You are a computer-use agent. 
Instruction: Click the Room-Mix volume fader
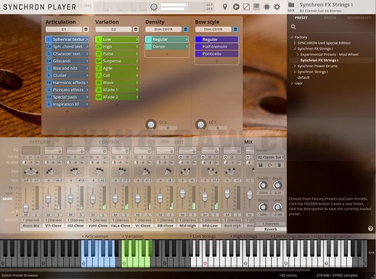tap(25, 207)
